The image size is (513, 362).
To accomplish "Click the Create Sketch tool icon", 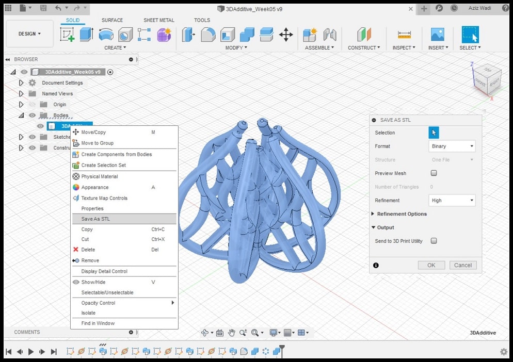I will point(67,35).
